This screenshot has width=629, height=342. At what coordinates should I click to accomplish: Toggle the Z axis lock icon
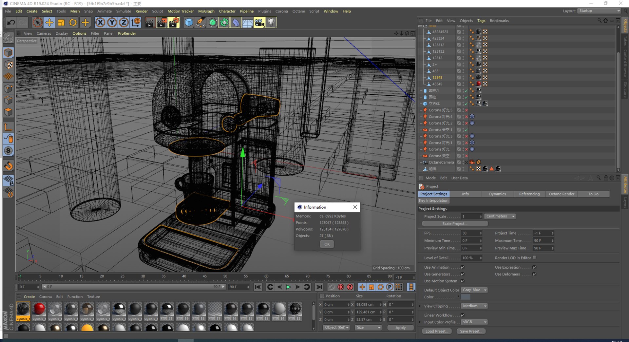(124, 22)
